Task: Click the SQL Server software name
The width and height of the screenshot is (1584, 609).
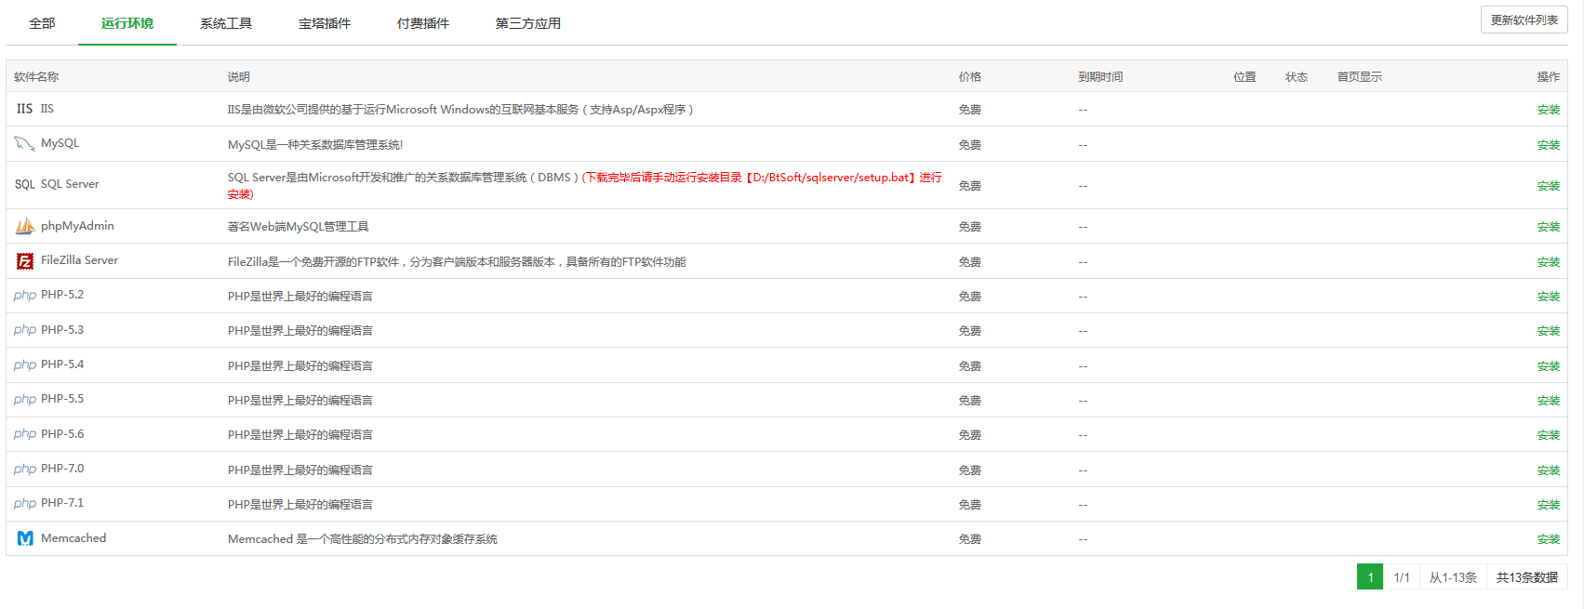Action: (x=70, y=184)
